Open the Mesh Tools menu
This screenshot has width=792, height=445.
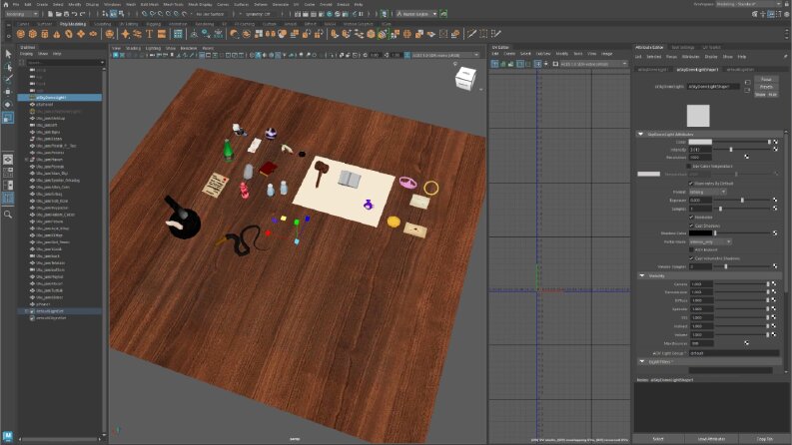(173, 5)
